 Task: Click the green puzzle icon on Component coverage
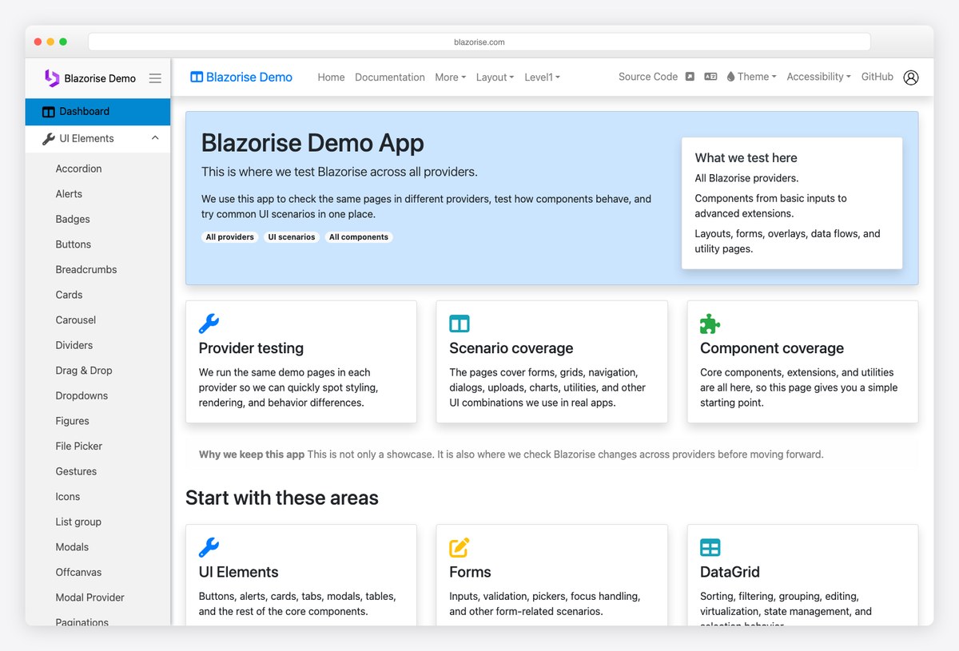(x=710, y=324)
